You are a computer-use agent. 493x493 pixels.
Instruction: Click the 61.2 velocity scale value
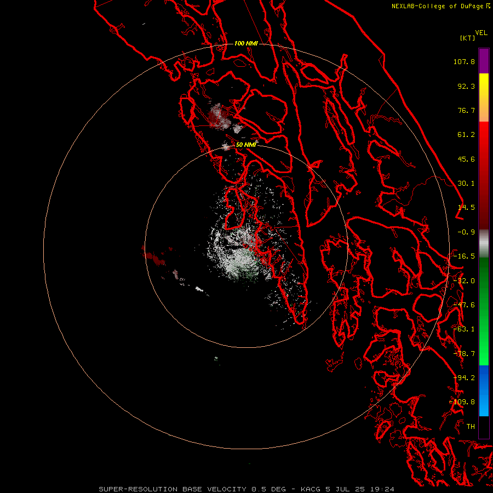pos(466,135)
